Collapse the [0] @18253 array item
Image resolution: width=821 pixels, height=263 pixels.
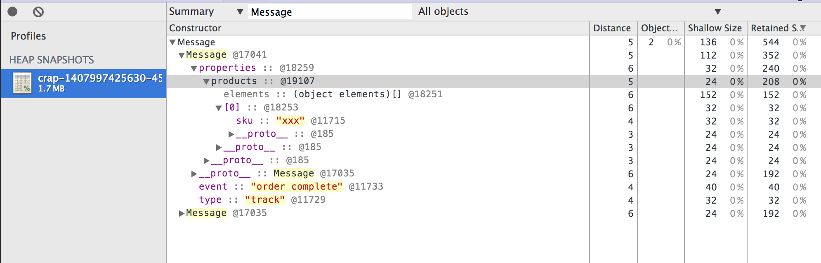219,108
